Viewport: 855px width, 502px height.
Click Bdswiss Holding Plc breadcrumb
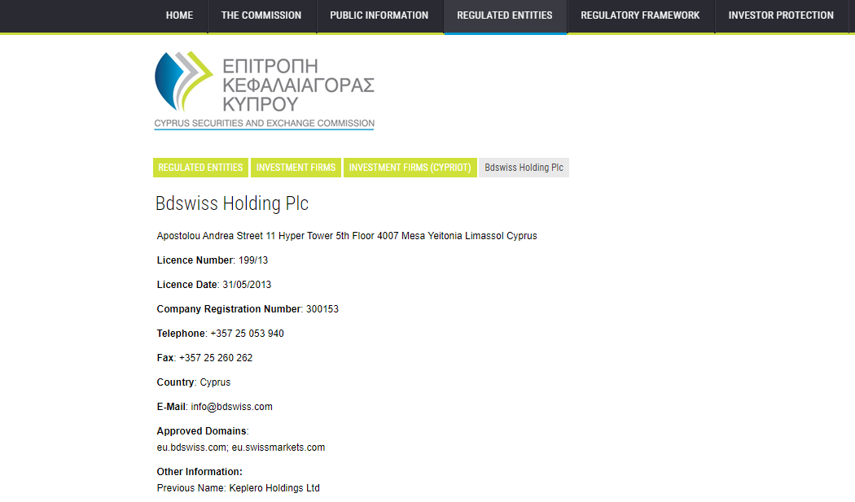pos(524,168)
